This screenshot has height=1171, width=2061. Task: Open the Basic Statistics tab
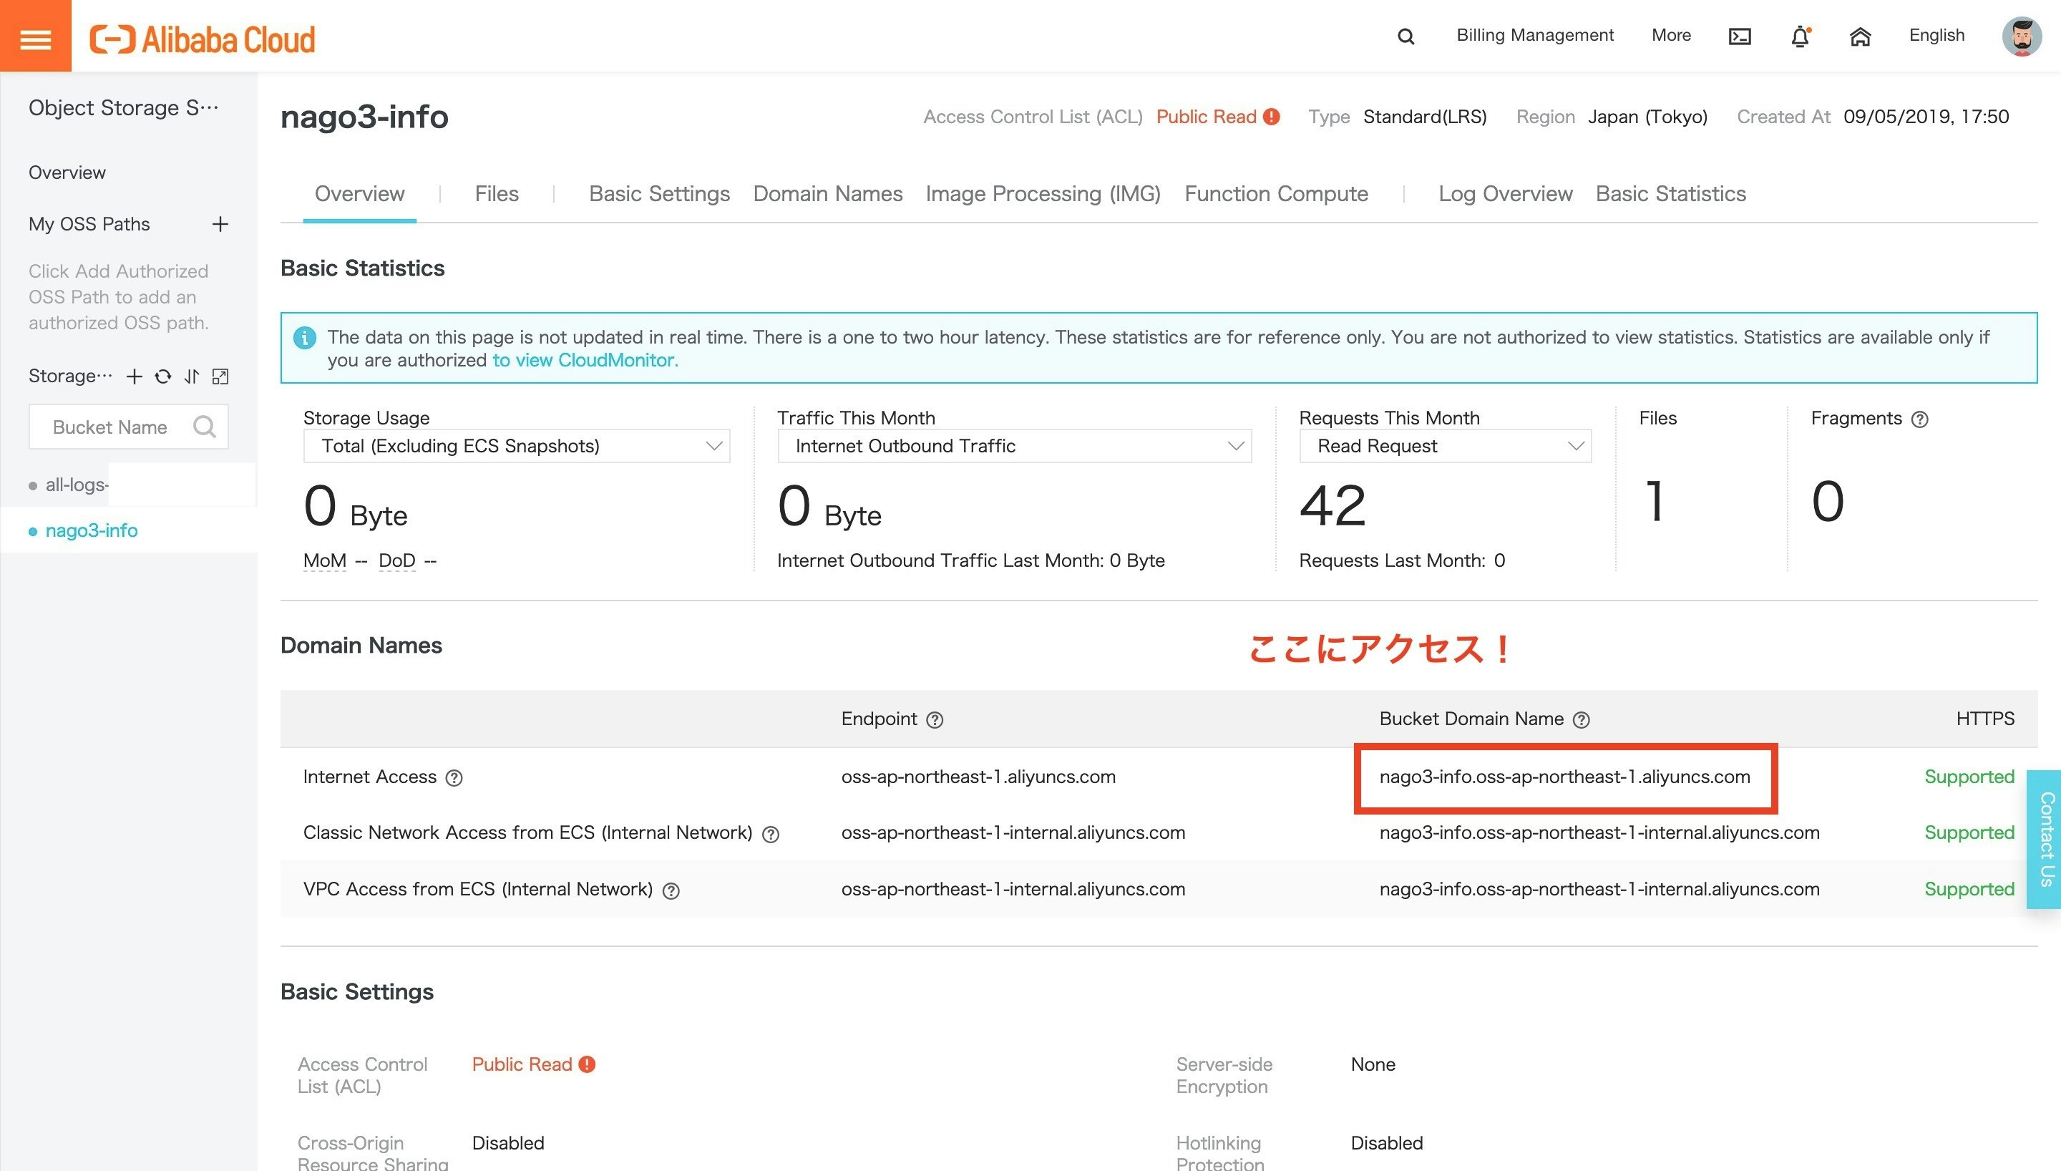(1671, 194)
